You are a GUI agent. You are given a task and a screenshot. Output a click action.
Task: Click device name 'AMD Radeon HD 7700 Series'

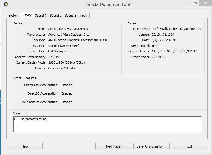coord(68,29)
